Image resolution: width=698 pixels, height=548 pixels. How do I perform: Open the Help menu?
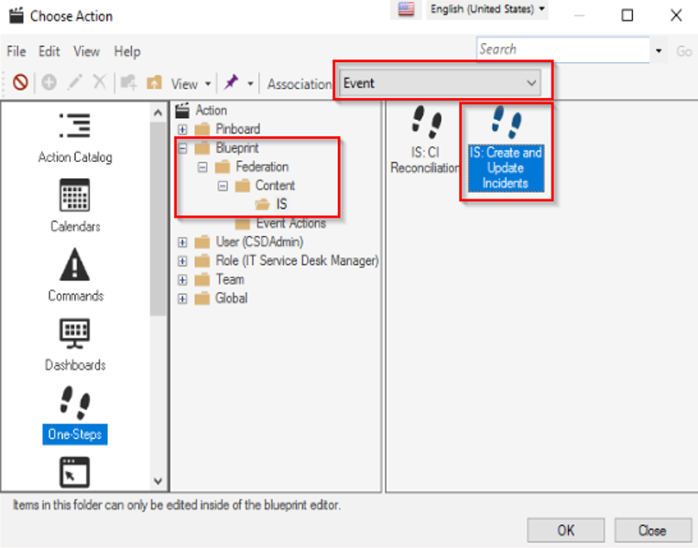127,51
